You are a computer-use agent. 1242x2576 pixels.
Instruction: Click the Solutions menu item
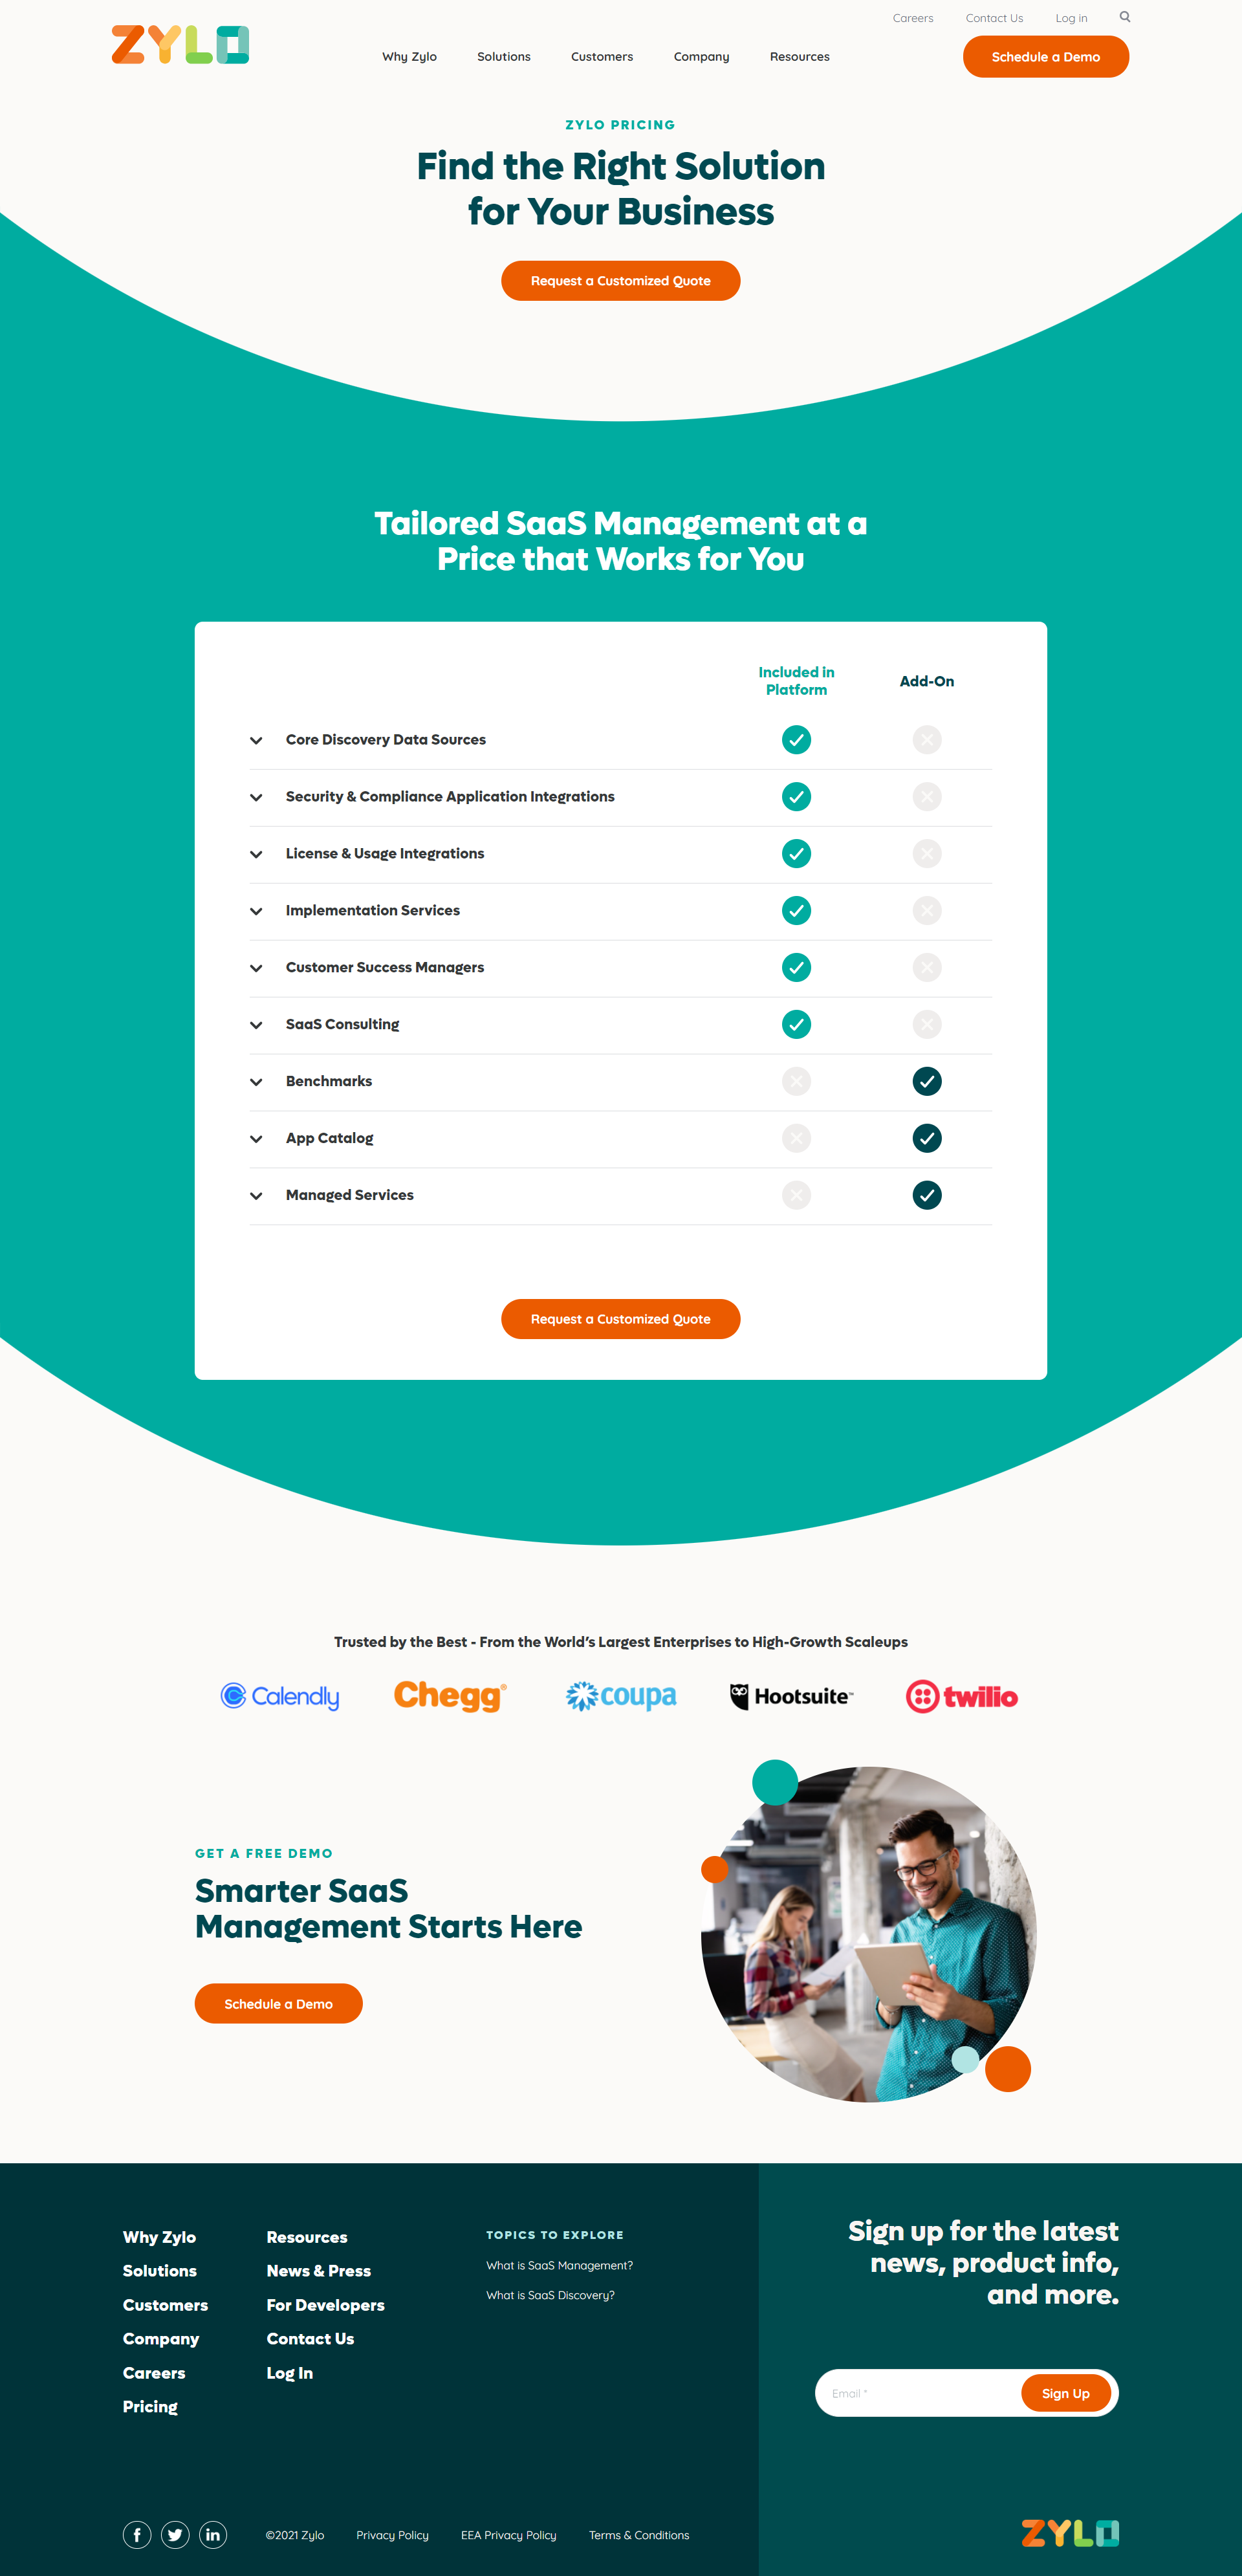(503, 56)
